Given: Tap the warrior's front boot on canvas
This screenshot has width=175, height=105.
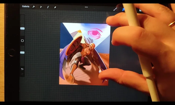Looking at the screenshot, I should (70, 78).
